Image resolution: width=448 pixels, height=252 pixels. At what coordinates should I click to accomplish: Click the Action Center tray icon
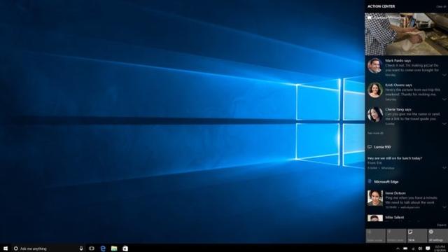[x=428, y=248]
